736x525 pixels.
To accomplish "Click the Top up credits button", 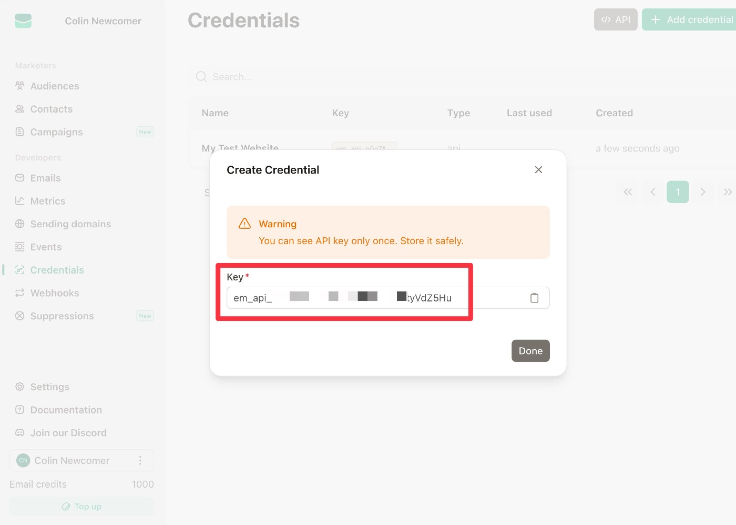I will 81,506.
